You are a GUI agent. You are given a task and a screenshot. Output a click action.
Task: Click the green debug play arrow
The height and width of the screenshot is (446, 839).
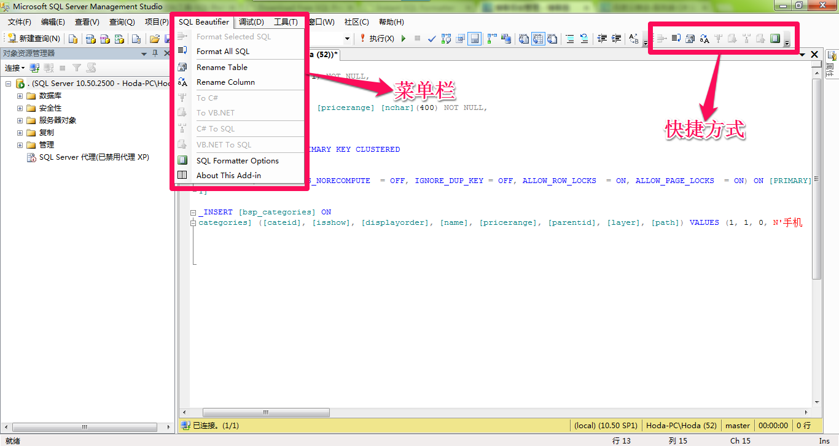point(404,39)
